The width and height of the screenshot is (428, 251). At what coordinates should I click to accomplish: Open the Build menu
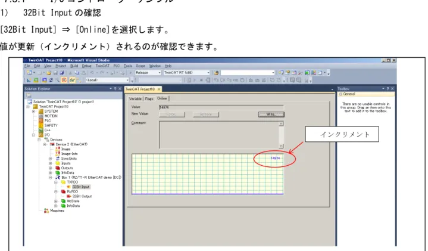(x=74, y=66)
